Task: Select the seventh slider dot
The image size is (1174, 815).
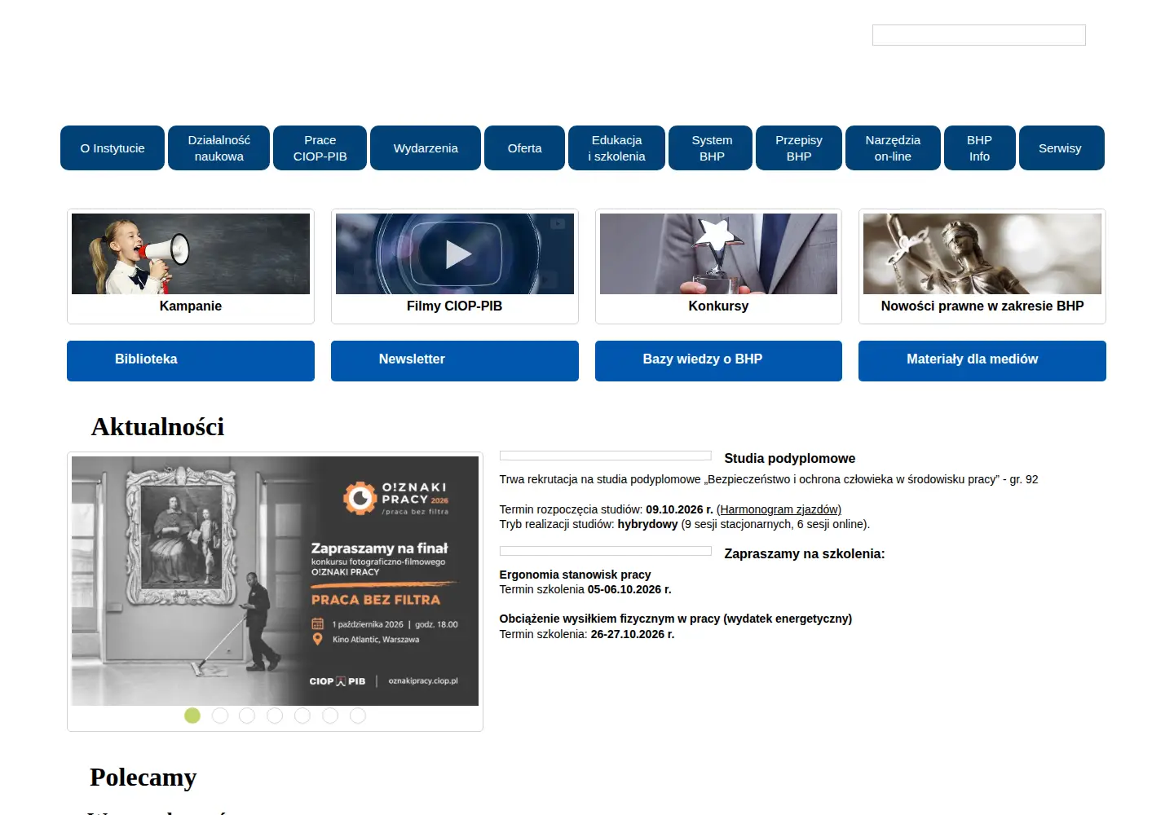Action: click(x=358, y=716)
